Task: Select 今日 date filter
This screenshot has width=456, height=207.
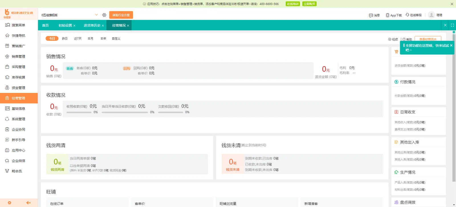Action: (x=52, y=38)
